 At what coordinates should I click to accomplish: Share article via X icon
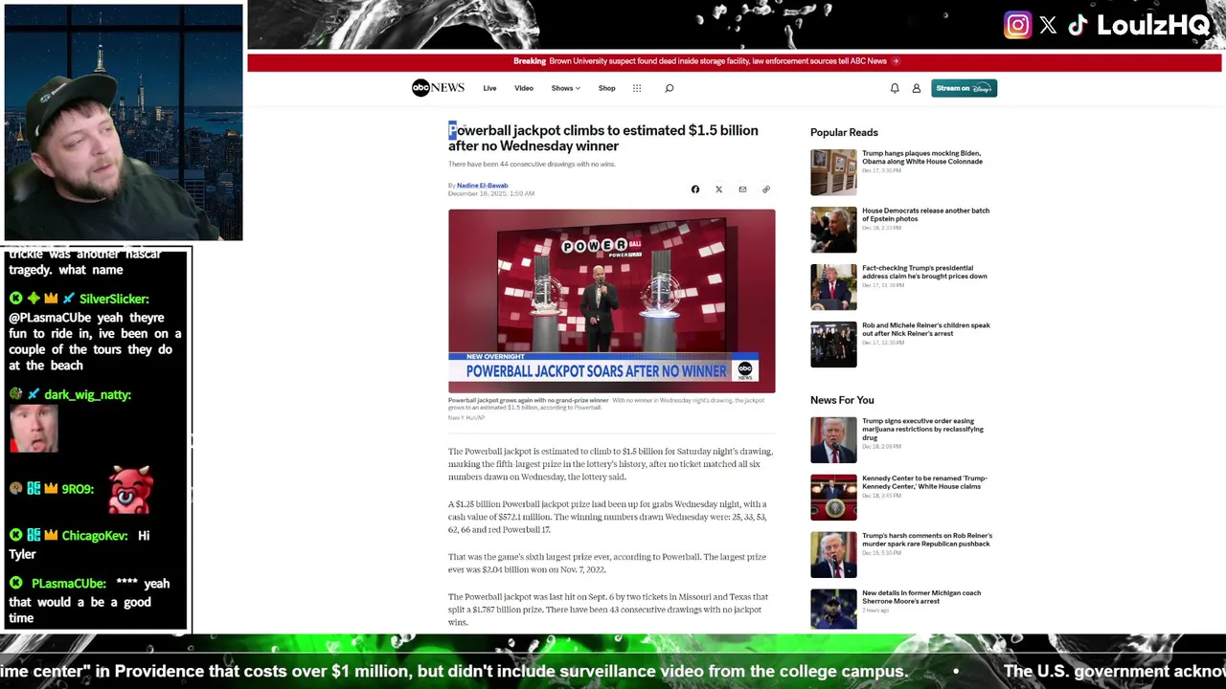click(x=718, y=189)
